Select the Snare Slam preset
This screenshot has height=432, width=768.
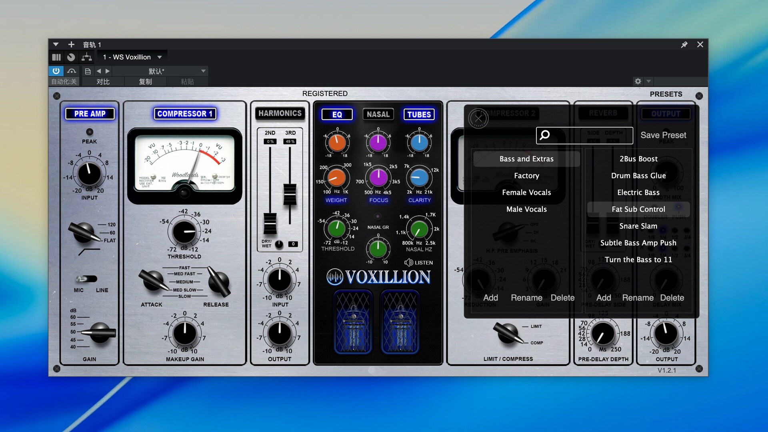638,226
